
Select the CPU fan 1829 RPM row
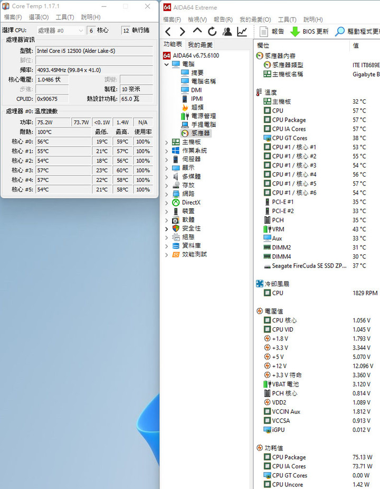click(317, 293)
